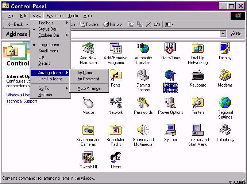Select the Network icon
The width and height of the screenshot is (247, 184).
[x=116, y=103]
